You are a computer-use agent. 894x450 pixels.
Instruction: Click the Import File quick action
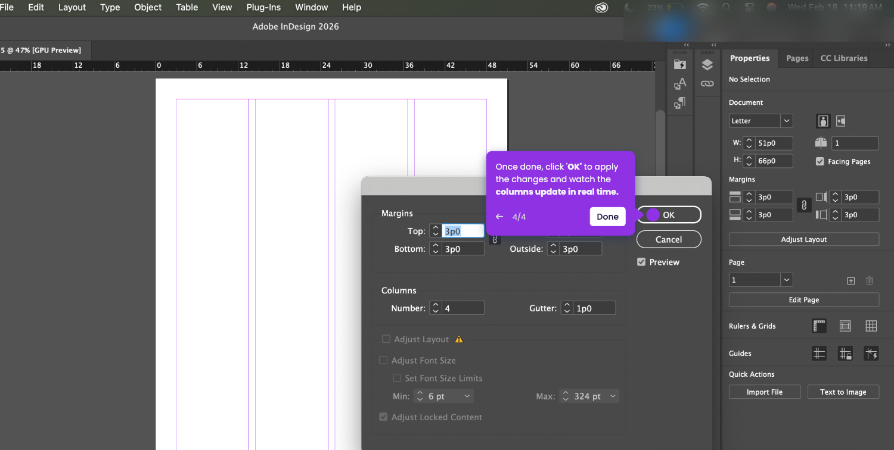tap(765, 392)
